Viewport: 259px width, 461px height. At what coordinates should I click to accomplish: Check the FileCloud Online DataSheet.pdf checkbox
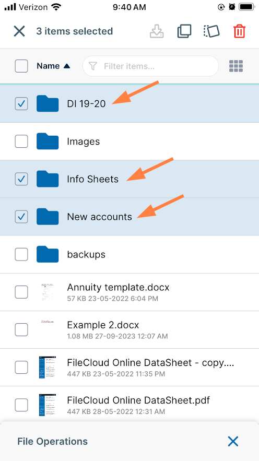21,405
